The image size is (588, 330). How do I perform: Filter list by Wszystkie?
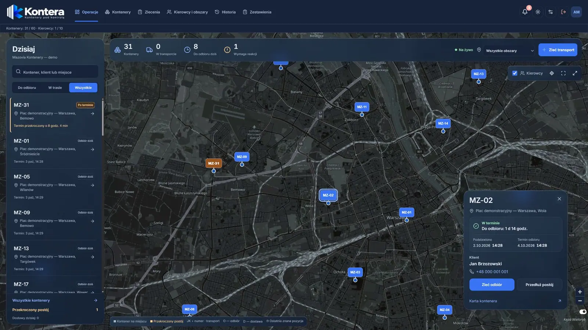[x=83, y=88]
